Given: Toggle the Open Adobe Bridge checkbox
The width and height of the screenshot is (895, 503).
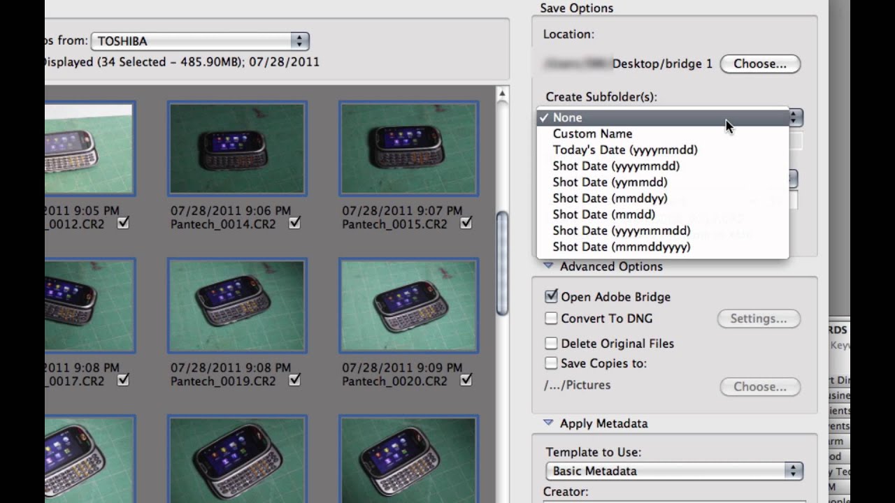Looking at the screenshot, I should click(x=551, y=296).
